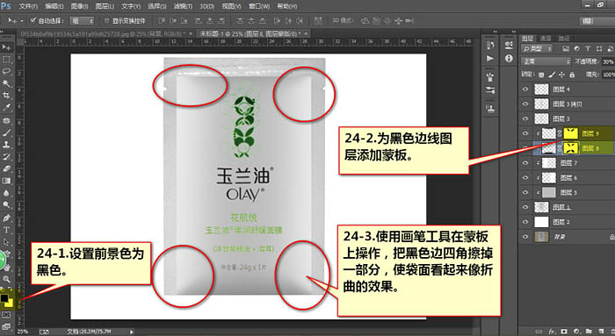Click the background yellow color swatch

(10, 304)
